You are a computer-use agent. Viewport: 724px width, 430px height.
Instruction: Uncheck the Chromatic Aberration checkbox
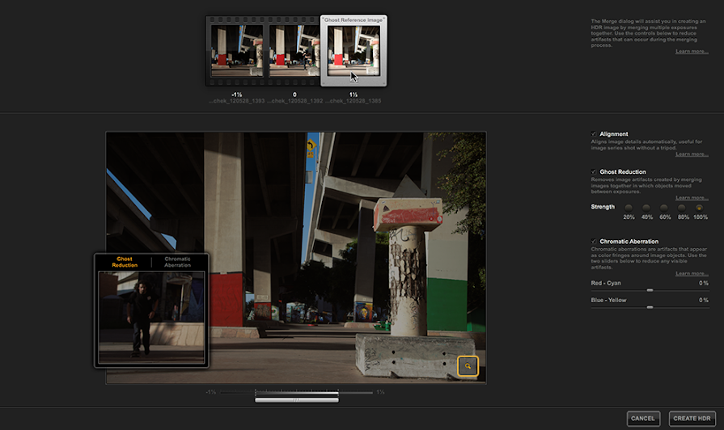click(595, 242)
